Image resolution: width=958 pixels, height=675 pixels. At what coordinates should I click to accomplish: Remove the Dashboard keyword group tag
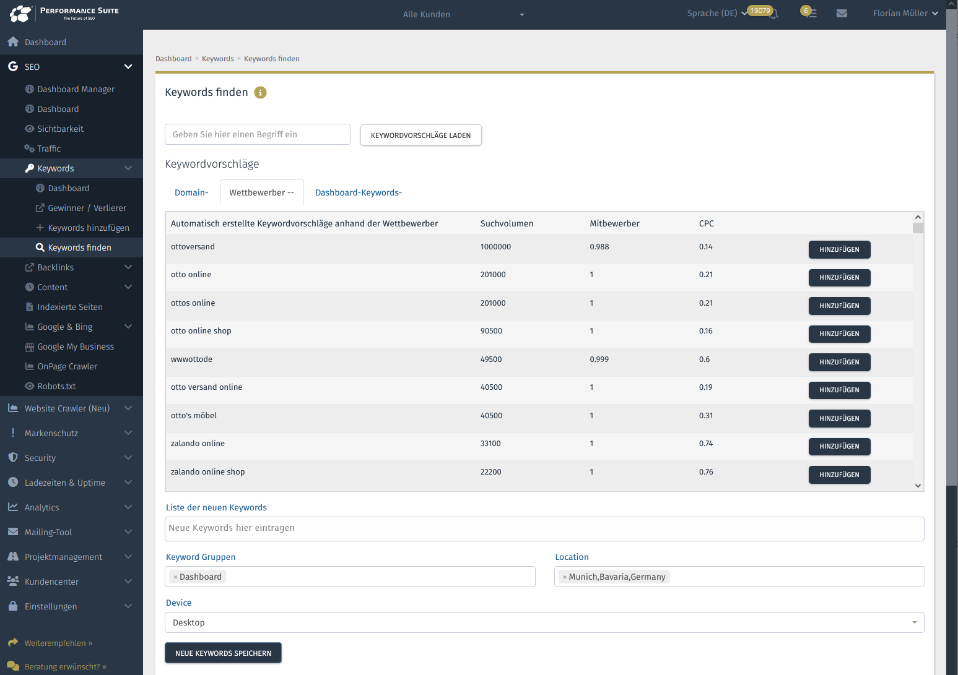coord(175,577)
